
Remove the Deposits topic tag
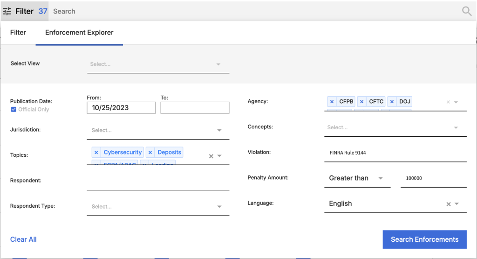[150, 153]
